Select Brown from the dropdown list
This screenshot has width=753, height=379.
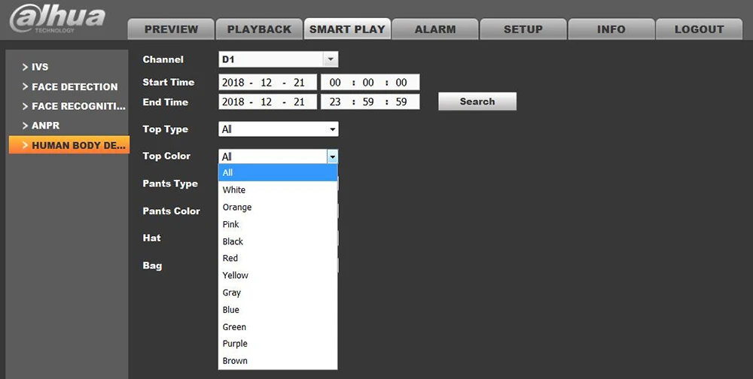(x=278, y=361)
